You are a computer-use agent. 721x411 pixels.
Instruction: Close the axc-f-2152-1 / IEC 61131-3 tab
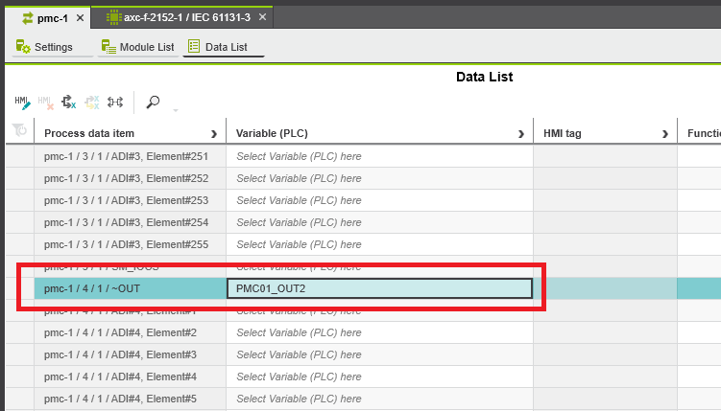click(262, 17)
